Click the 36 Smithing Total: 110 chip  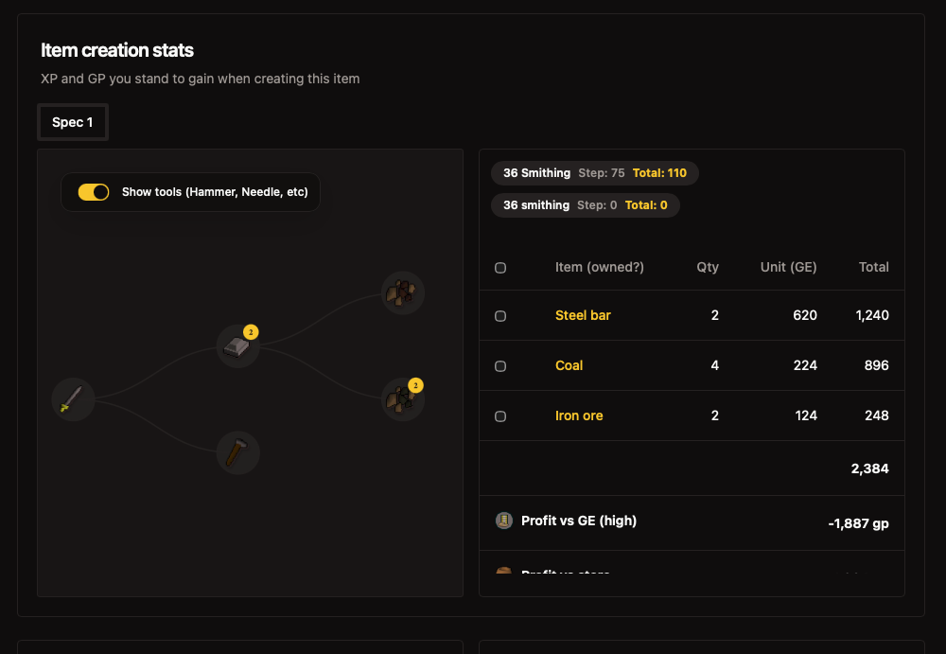[595, 173]
